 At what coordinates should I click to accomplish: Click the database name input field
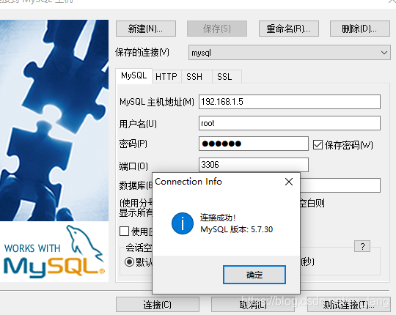(x=340, y=185)
